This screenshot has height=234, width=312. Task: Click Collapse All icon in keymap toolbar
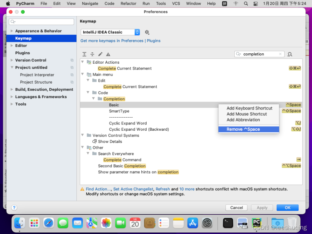[x=92, y=54]
